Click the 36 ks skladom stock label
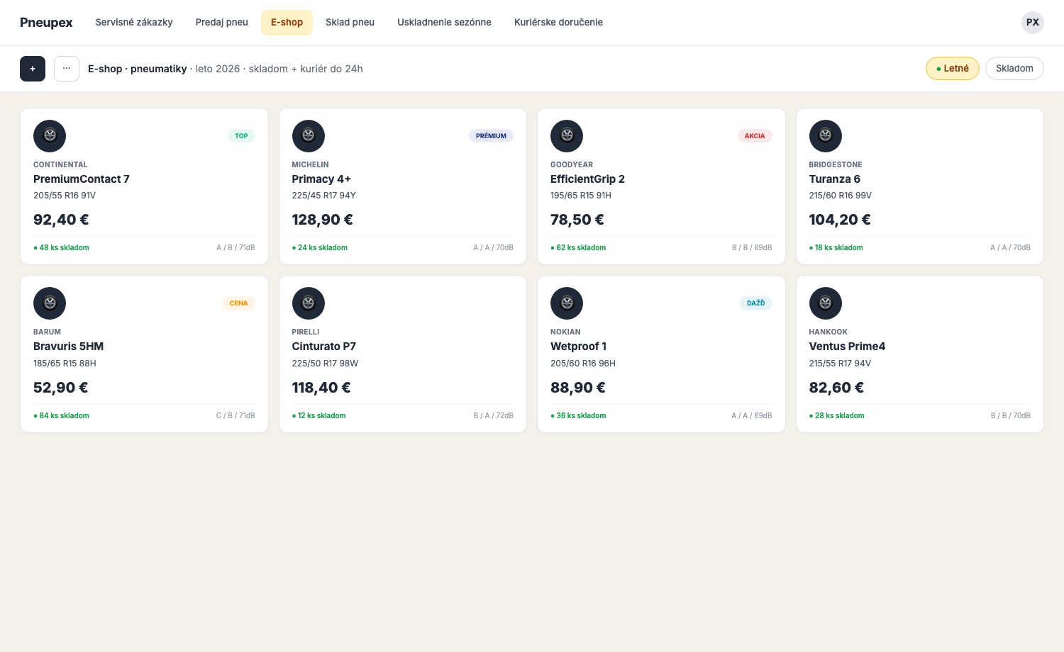1064x652 pixels. click(578, 416)
